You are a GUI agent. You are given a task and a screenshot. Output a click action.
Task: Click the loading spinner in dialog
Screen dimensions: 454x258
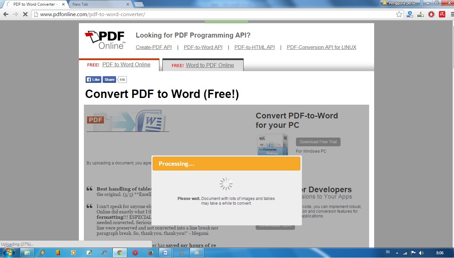click(x=226, y=184)
